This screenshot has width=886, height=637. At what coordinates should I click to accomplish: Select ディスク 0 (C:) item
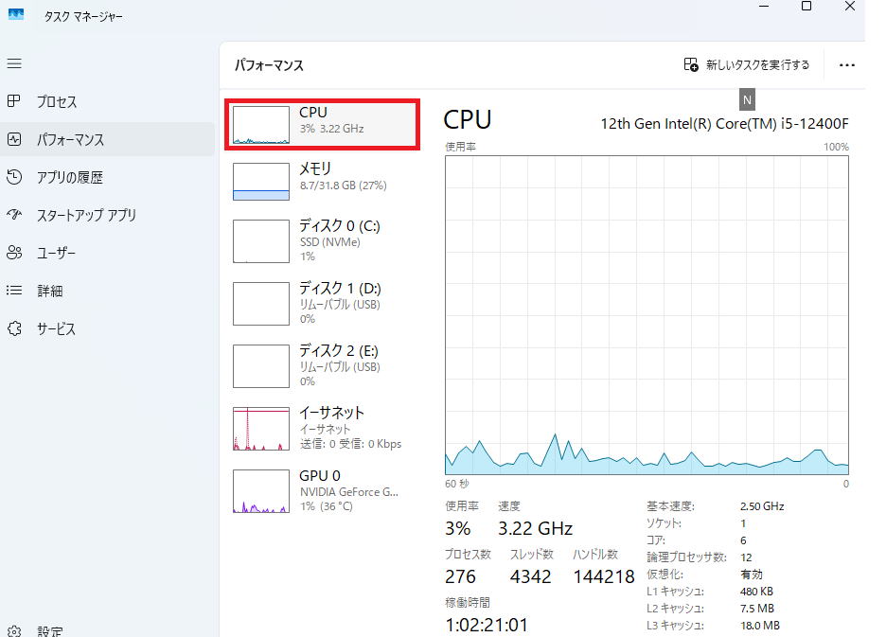click(322, 240)
